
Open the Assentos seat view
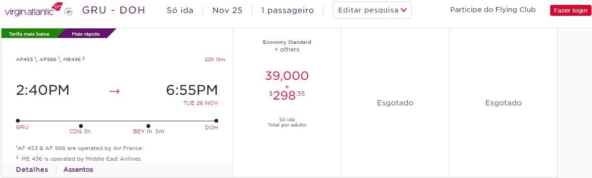click(79, 169)
